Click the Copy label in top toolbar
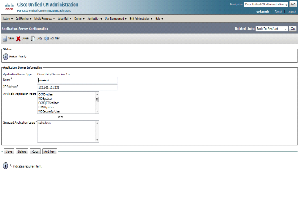Screen dimensions: 298x198 (x=39, y=38)
